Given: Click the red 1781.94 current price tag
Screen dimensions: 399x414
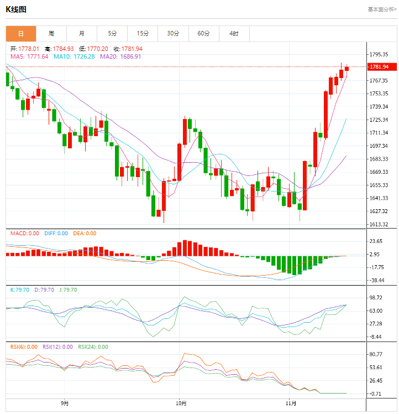Looking at the screenshot, I should click(382, 67).
